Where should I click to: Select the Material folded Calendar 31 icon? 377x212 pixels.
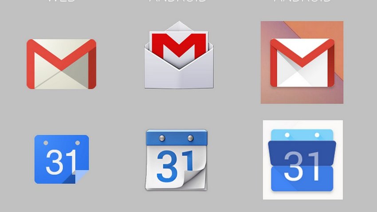tap(302, 160)
